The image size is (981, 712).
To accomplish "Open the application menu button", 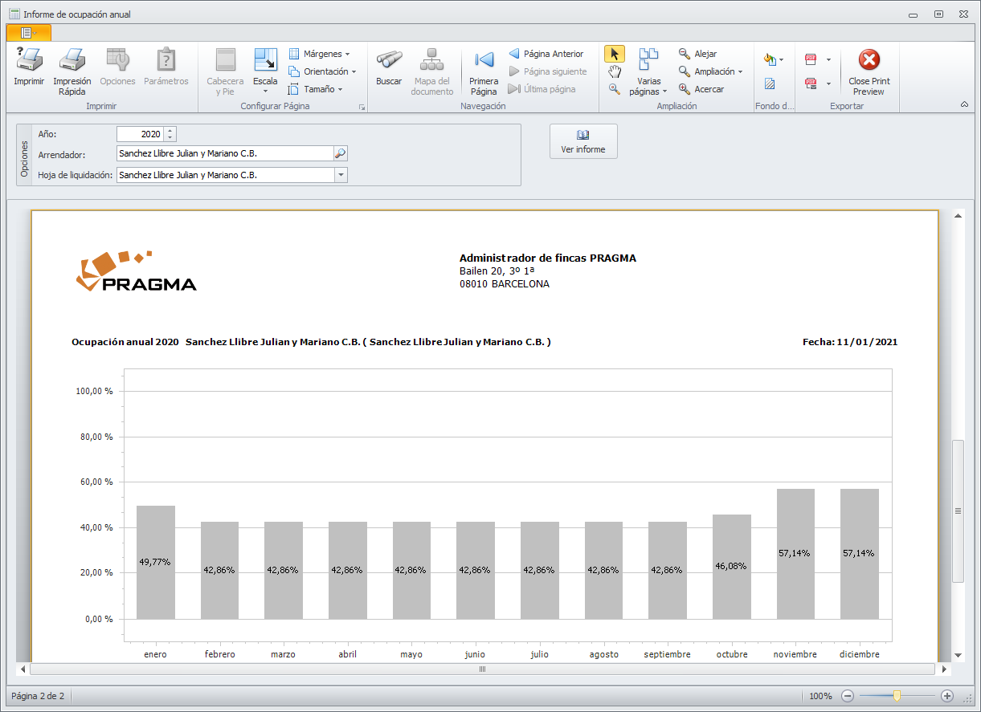I will 28,33.
